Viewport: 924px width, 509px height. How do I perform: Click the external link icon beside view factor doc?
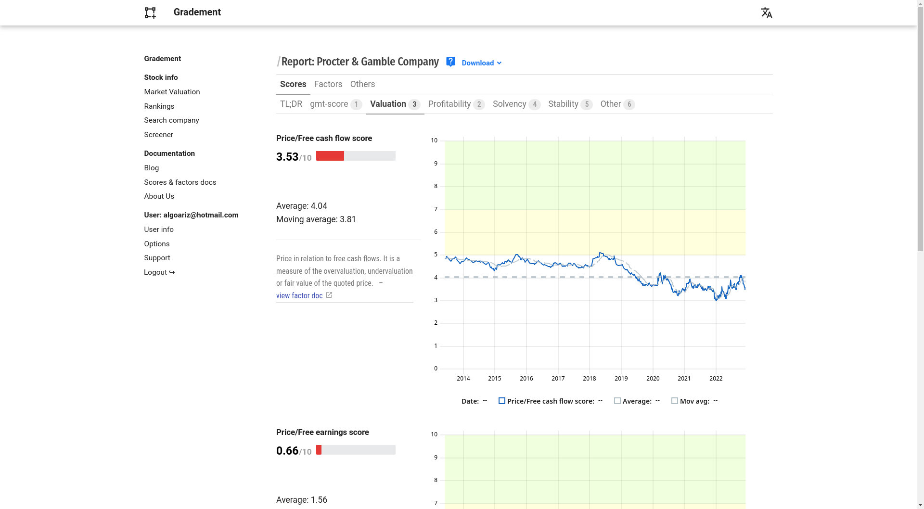coord(329,295)
